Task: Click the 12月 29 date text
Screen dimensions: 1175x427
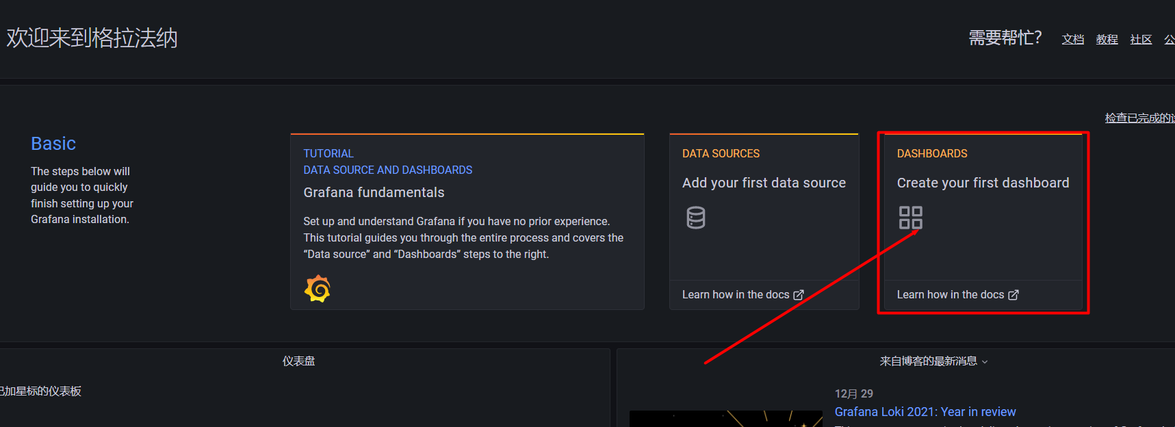Action: tap(854, 394)
